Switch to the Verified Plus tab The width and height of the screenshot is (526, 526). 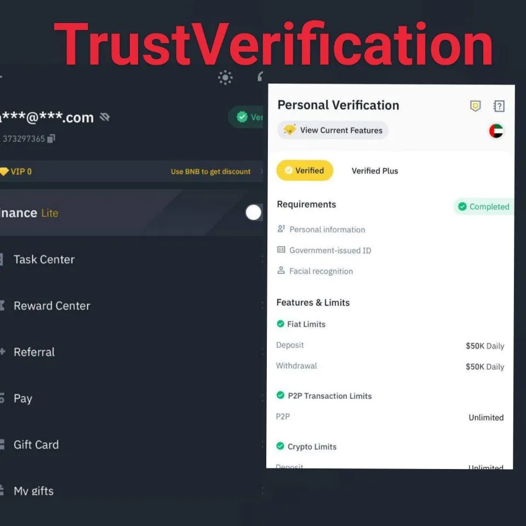coord(375,171)
